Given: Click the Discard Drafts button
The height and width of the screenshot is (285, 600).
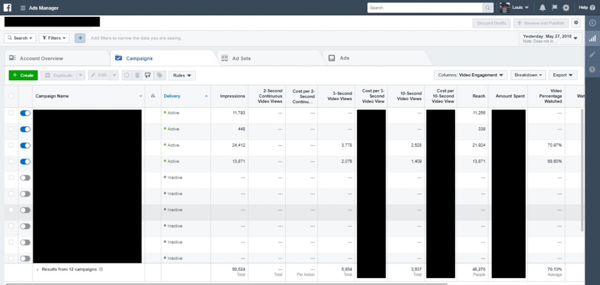Looking at the screenshot, I should tap(492, 23).
